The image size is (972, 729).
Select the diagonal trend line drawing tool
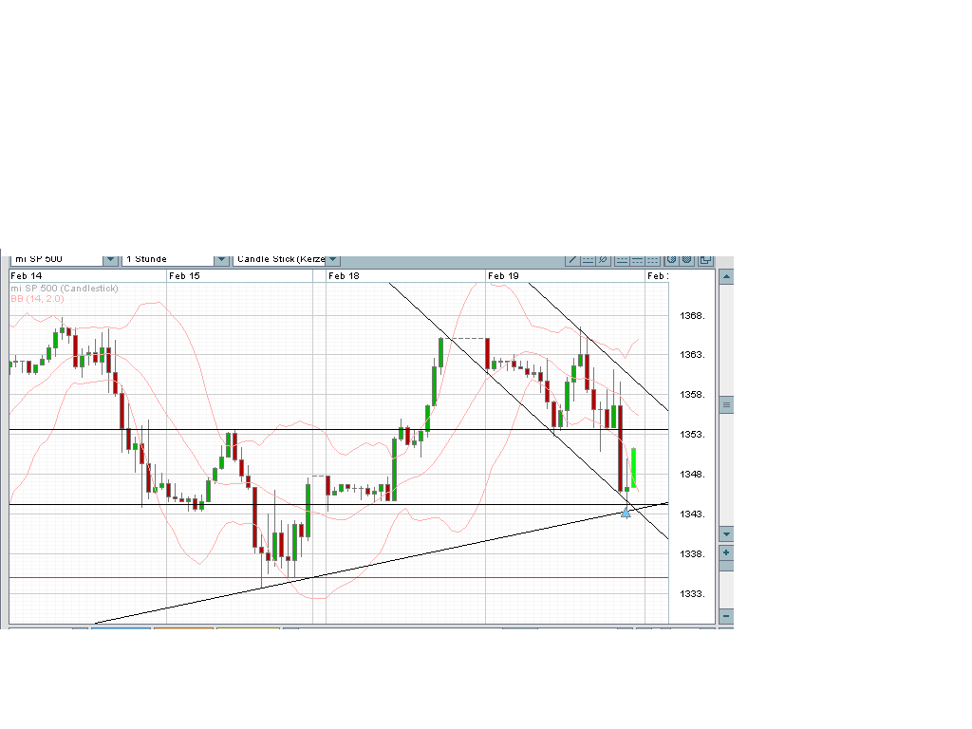tap(572, 260)
